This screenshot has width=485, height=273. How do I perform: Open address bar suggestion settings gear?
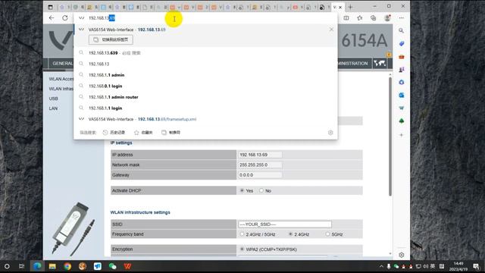pyautogui.click(x=330, y=133)
